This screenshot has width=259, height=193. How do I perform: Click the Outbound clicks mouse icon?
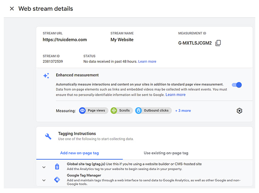click(138, 111)
